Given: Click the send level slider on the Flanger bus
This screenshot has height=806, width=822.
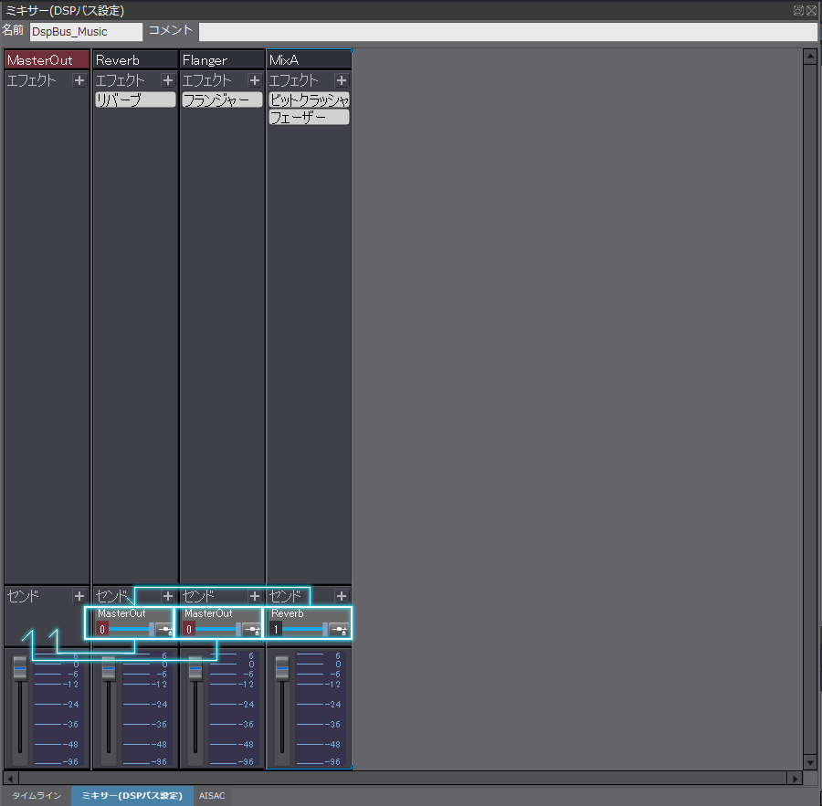Looking at the screenshot, I should click(218, 630).
